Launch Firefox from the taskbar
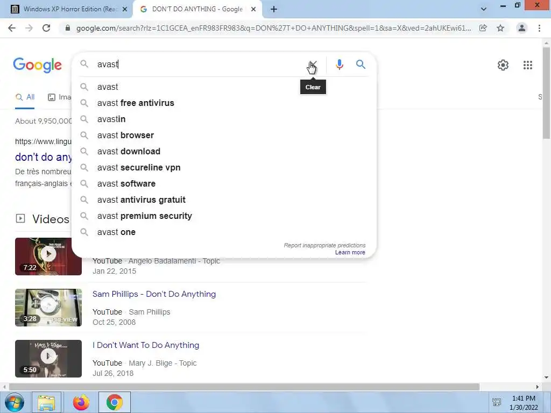Viewport: 551px width, 413px height. 81,402
